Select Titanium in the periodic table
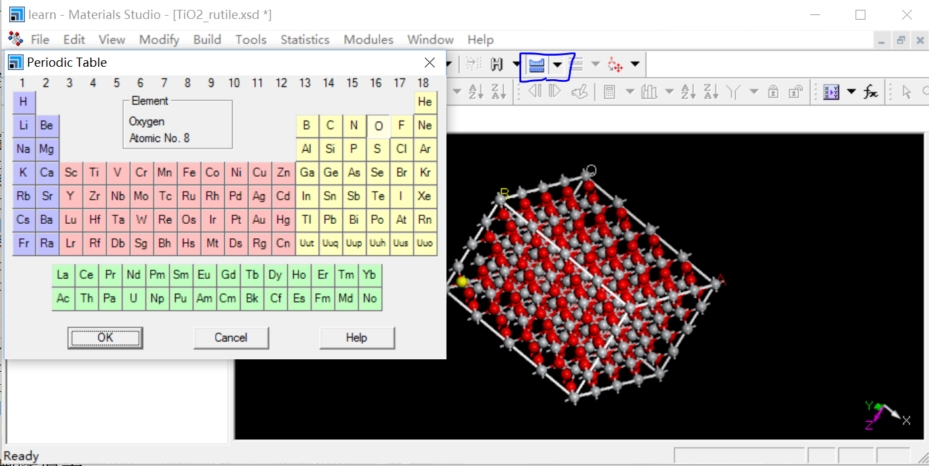The width and height of the screenshot is (929, 466). 94,172
